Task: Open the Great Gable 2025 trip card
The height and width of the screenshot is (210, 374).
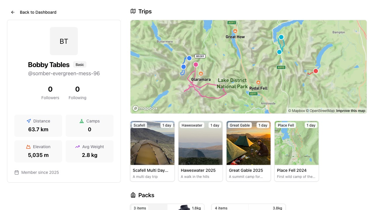Action: tap(248, 151)
